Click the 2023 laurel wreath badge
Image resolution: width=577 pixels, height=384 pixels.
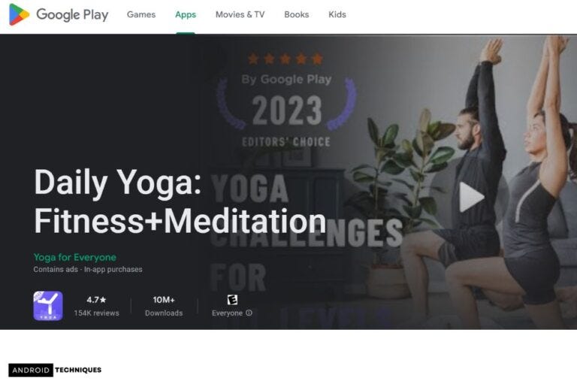tap(287, 105)
